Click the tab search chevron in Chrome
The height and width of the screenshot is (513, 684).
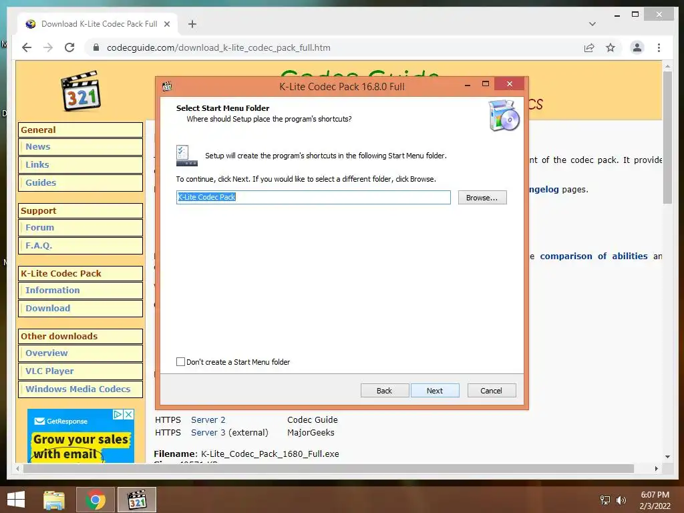pos(592,24)
